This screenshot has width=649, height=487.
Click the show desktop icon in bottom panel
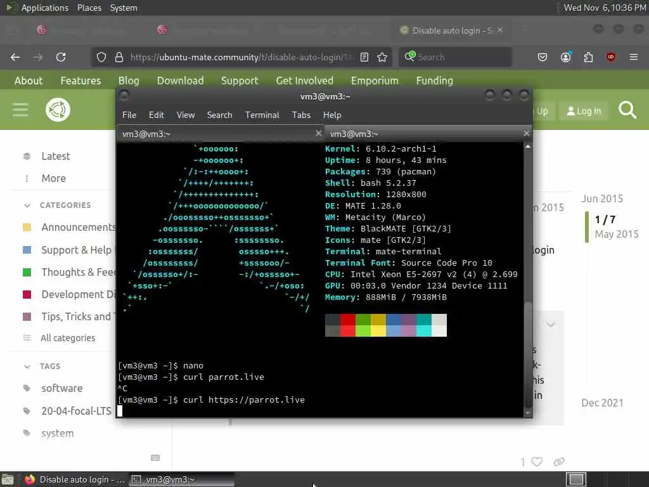pos(8,479)
